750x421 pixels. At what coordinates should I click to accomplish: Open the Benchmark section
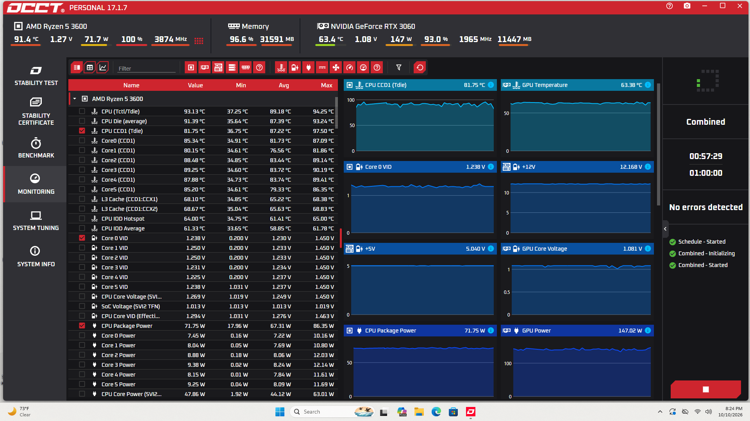coord(36,148)
